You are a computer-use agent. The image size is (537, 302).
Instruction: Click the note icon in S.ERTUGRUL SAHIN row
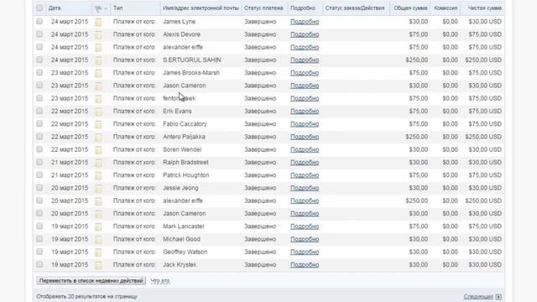tap(98, 60)
